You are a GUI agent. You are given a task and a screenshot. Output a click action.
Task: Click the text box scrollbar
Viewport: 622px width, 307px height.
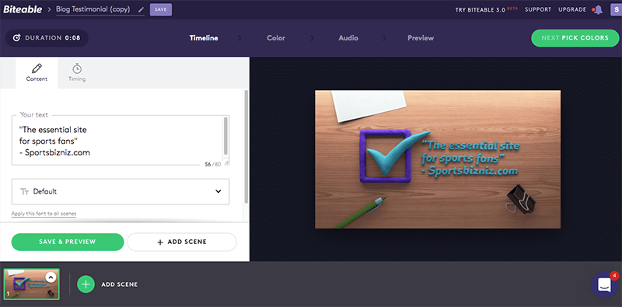point(225,136)
